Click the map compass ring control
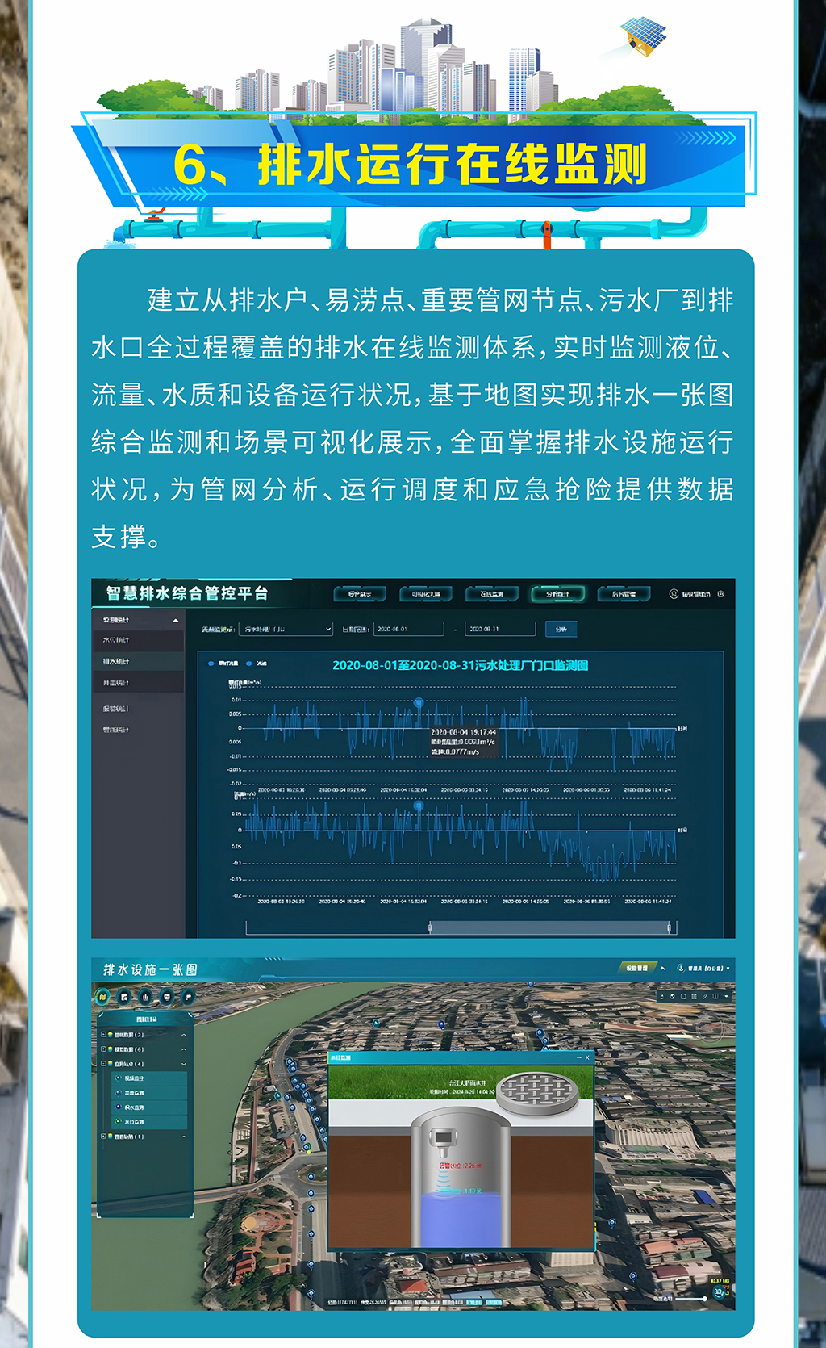Image resolution: width=826 pixels, height=1348 pixels. click(x=710, y=1028)
